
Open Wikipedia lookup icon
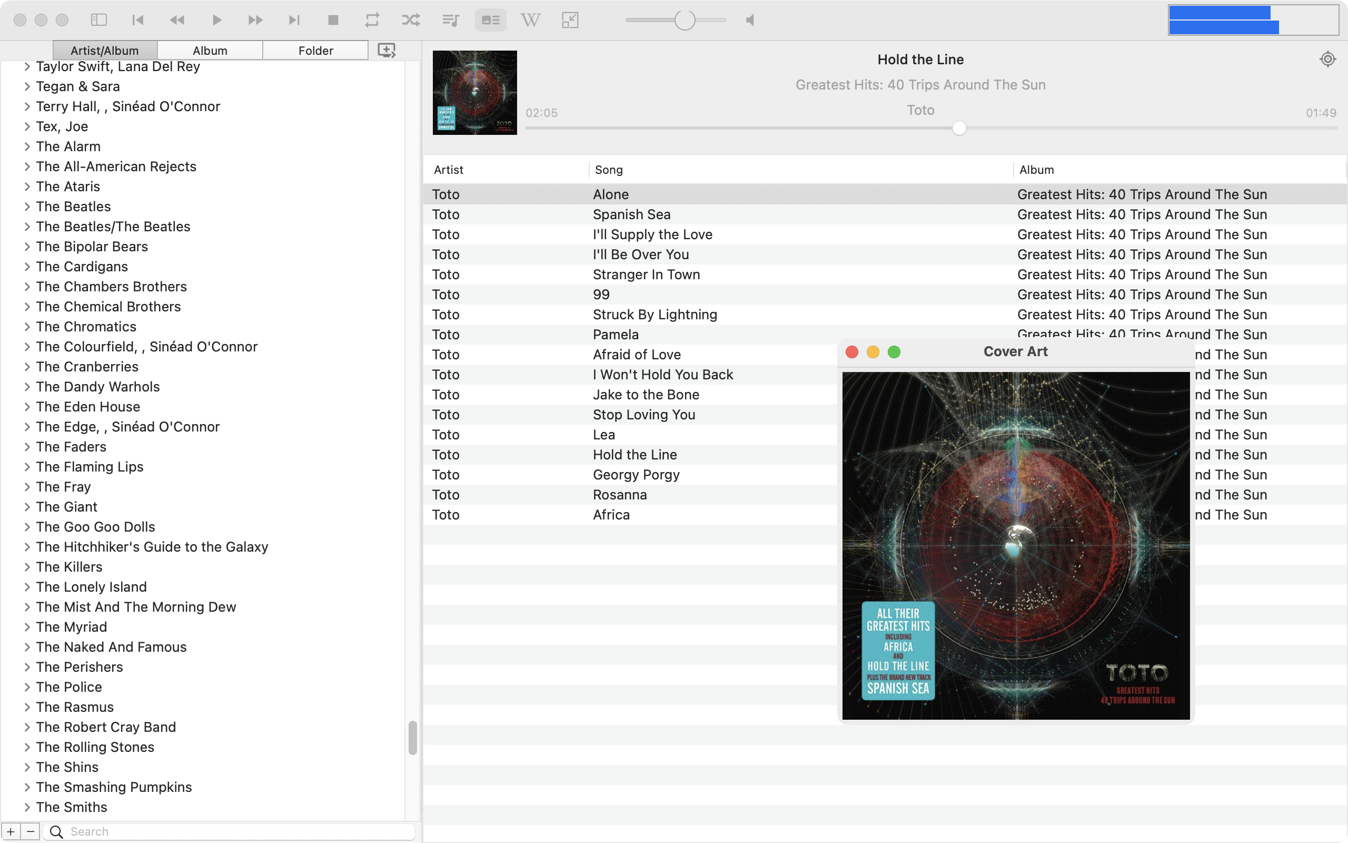[530, 20]
